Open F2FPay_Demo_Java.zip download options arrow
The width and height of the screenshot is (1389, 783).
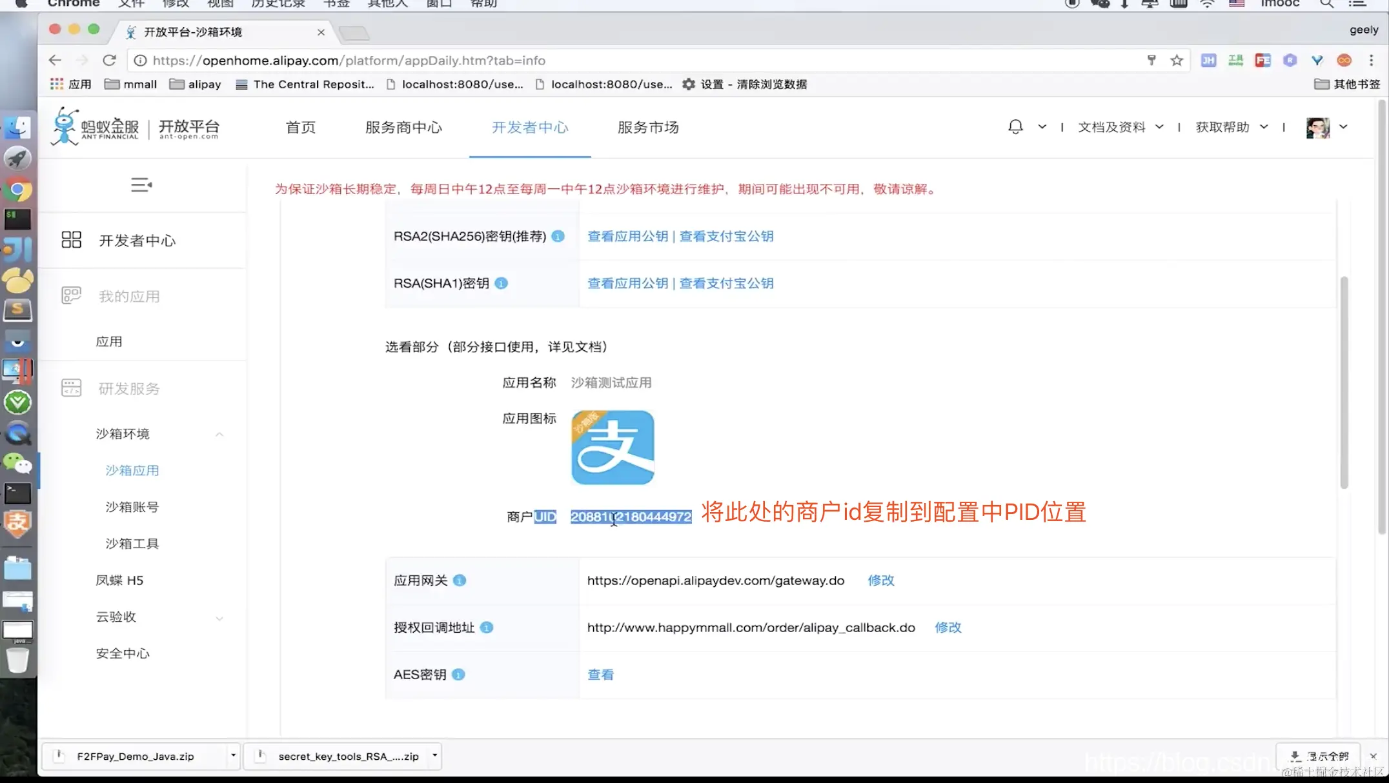(x=233, y=755)
